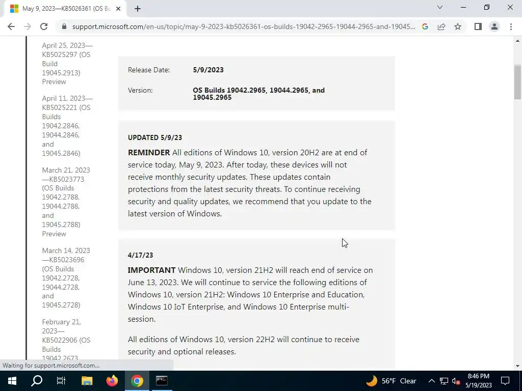Click the muted volume tray icon
Image resolution: width=522 pixels, height=391 pixels.
click(456, 381)
